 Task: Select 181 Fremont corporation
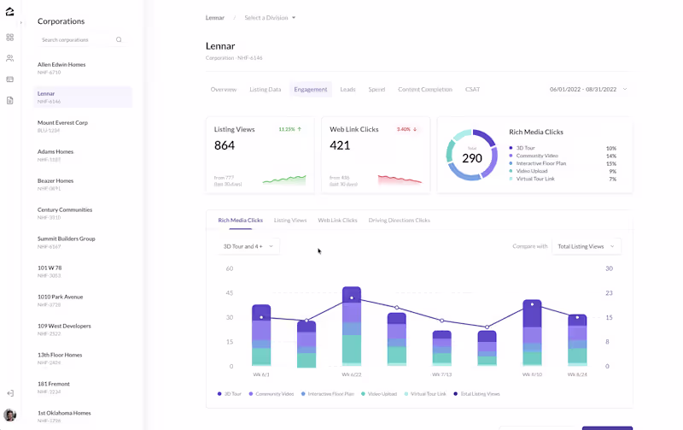83,388
